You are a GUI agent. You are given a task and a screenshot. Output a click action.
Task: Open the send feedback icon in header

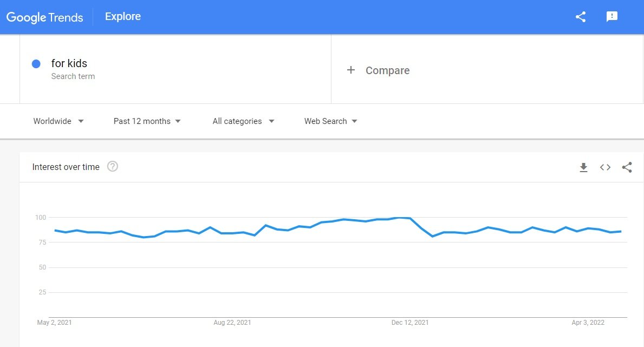point(612,16)
